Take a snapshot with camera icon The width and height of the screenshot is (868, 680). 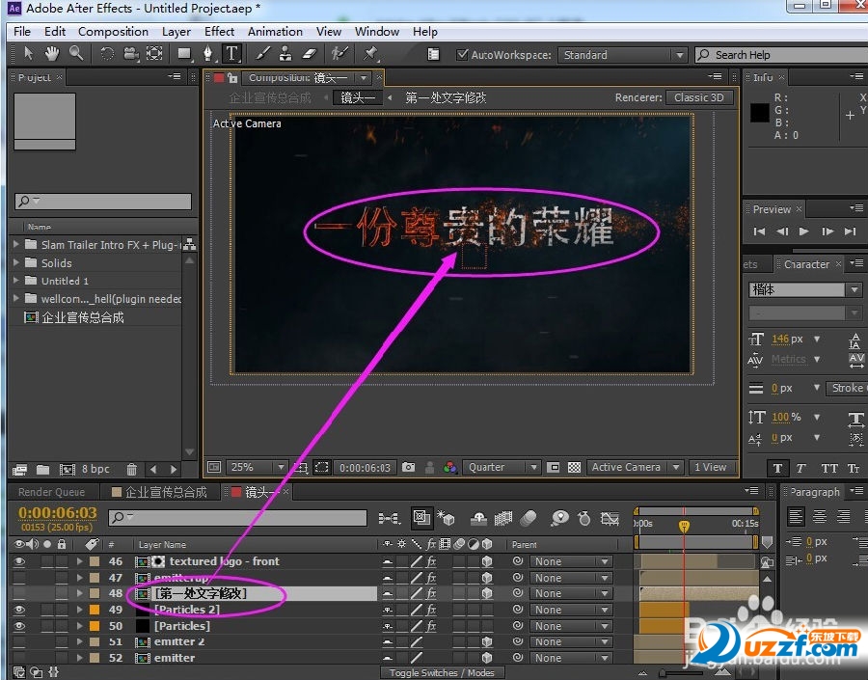click(x=409, y=468)
